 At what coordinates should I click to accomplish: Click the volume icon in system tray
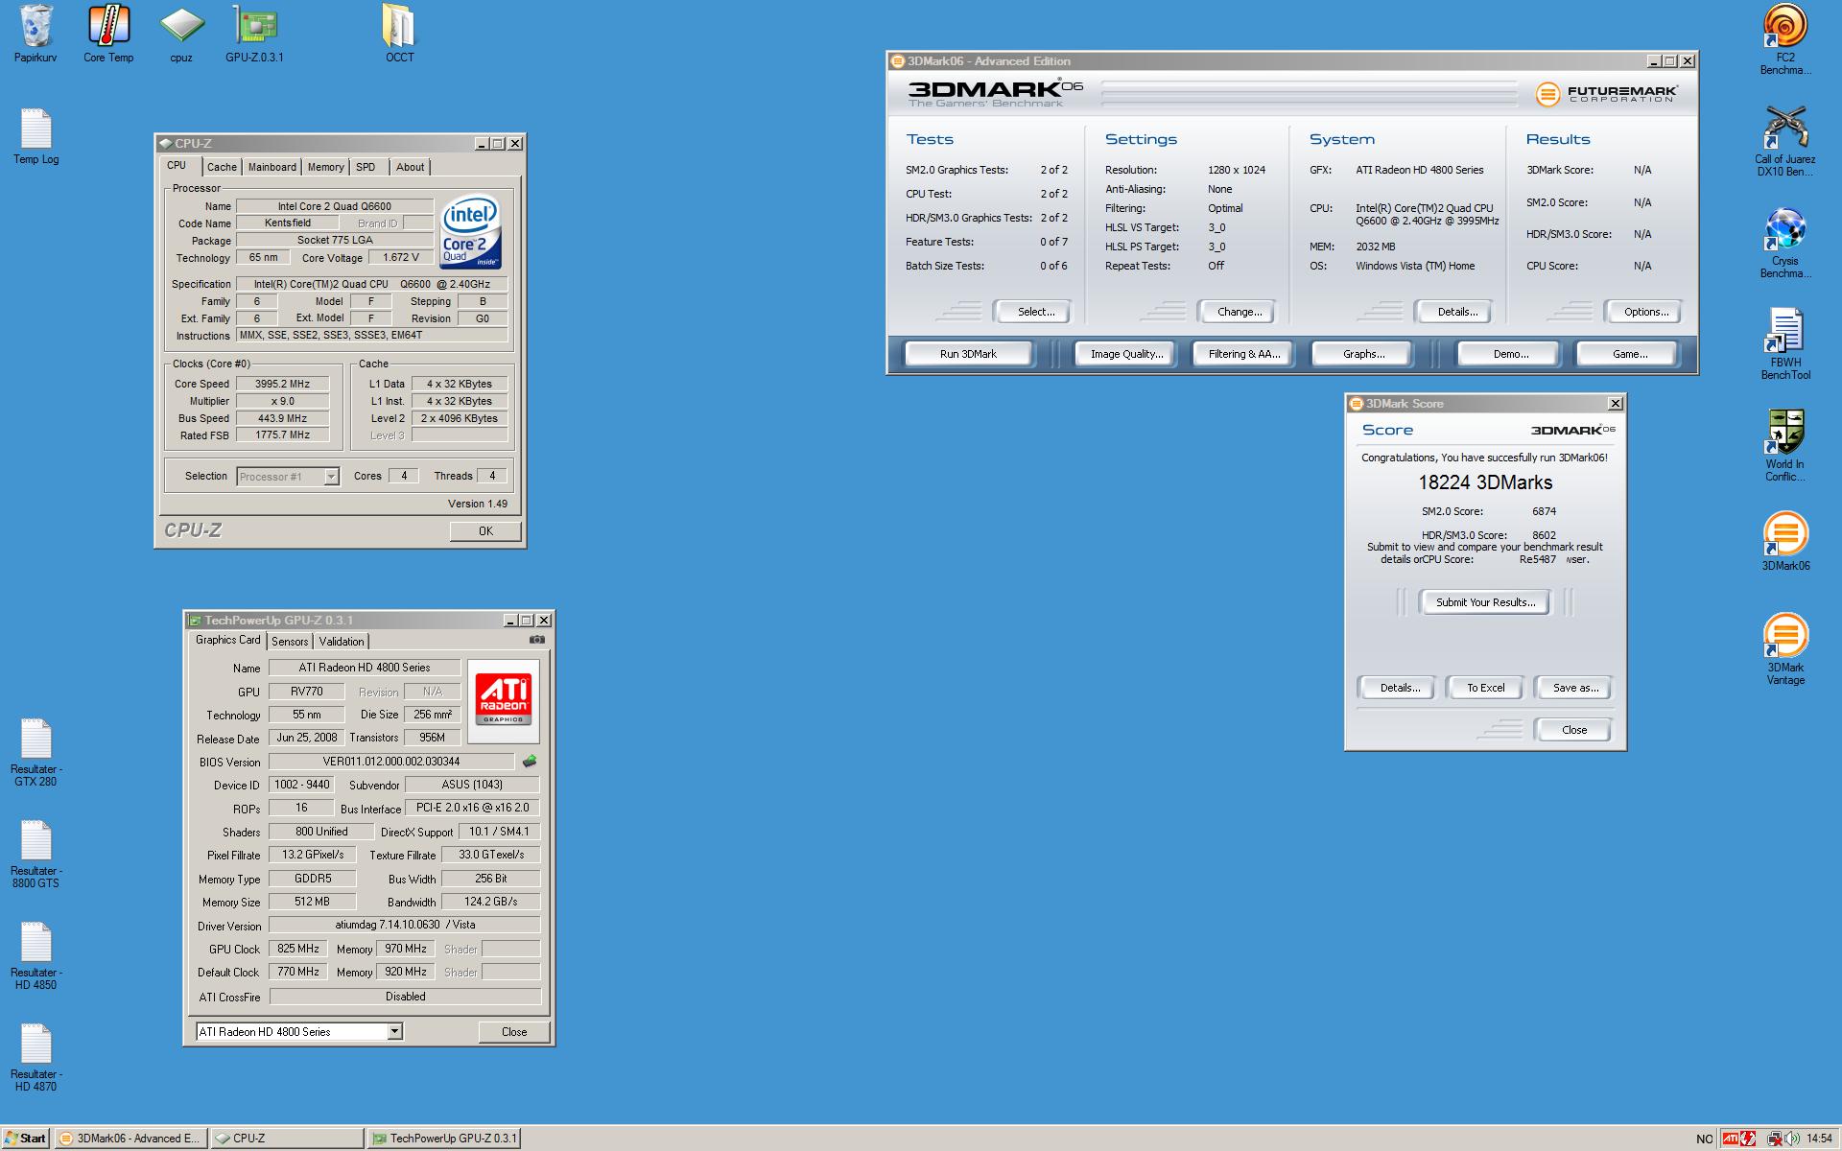tap(1792, 1139)
